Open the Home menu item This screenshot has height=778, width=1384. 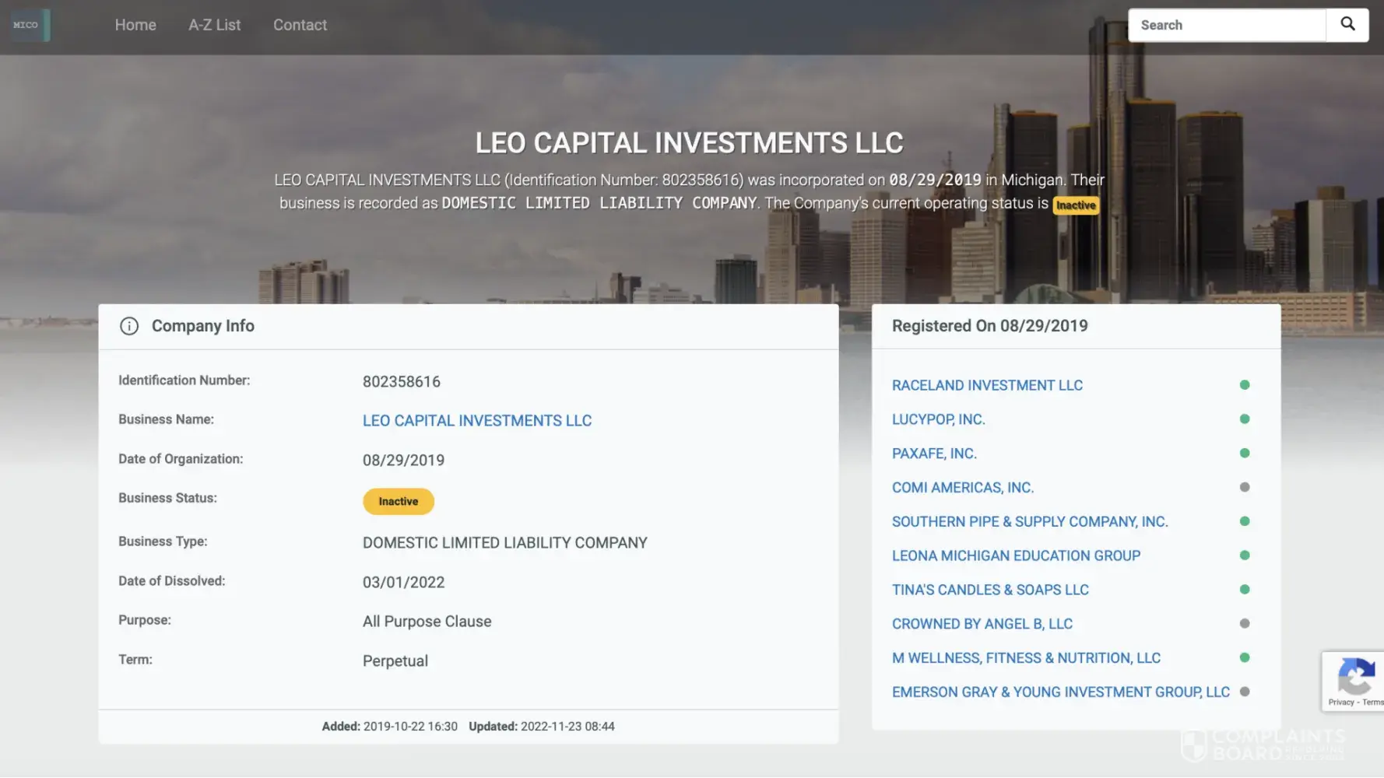pyautogui.click(x=135, y=25)
